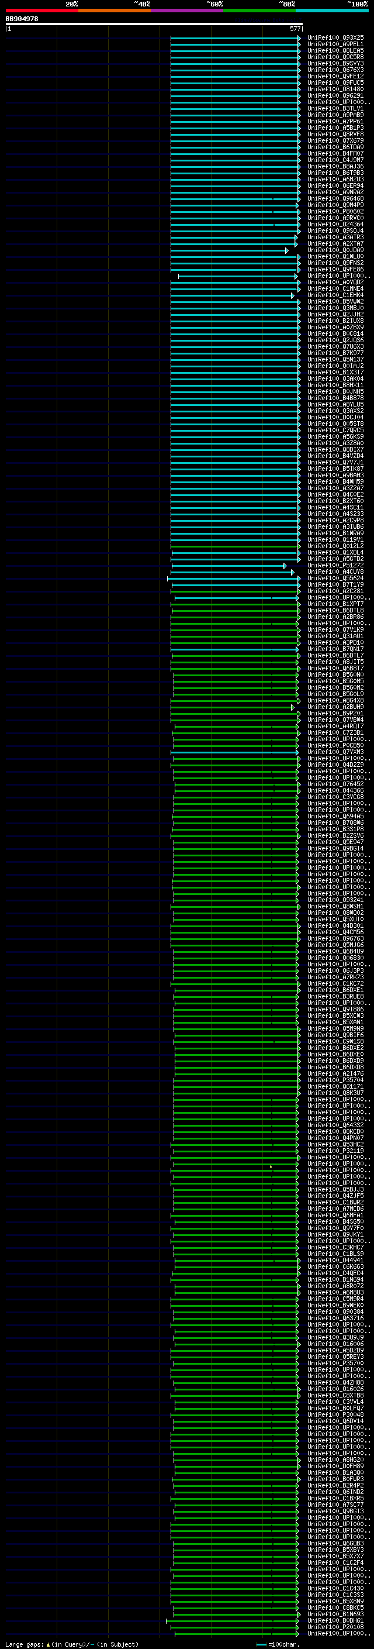Viewport: 374px width, 1649px height.
Task: Click label UniRef100_B1A3Q0
Action: click(x=335, y=1473)
